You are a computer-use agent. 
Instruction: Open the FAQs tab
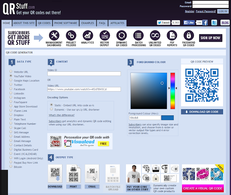(102, 23)
